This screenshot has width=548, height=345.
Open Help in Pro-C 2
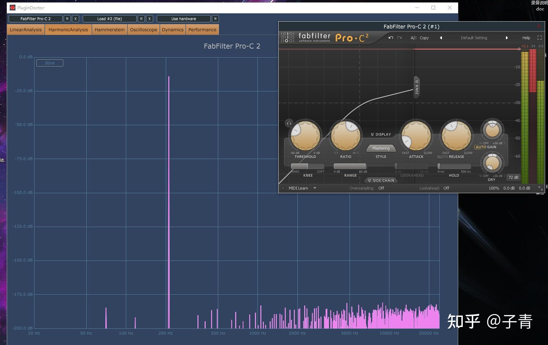(526, 38)
